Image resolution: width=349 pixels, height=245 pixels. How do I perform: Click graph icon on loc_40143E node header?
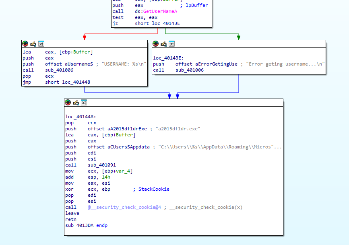tap(171, 44)
